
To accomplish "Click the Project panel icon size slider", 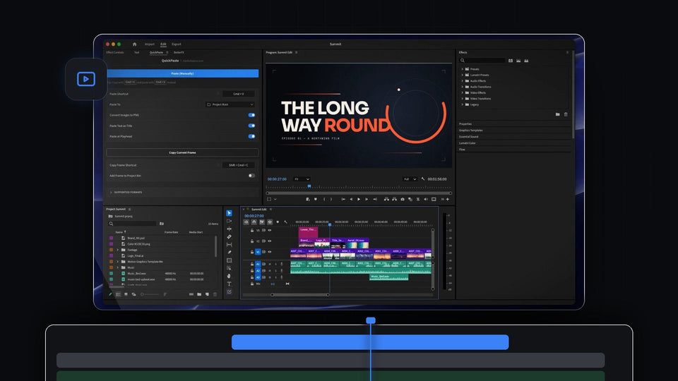I will pos(150,294).
